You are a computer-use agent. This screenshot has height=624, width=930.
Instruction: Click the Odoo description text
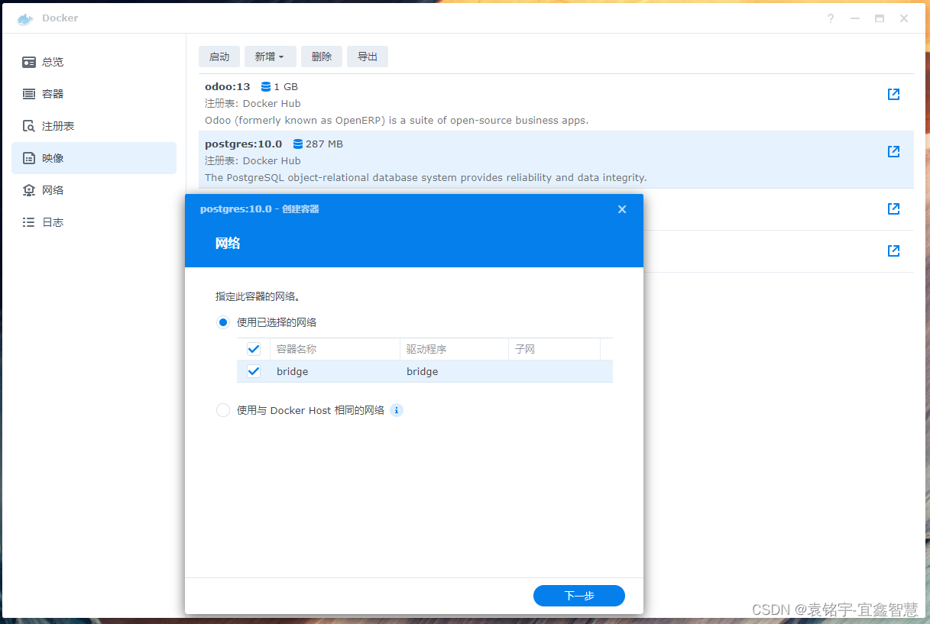click(x=397, y=121)
